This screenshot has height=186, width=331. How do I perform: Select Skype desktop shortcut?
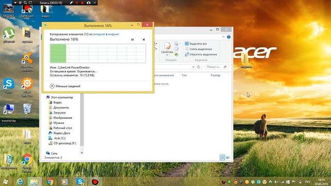(x=9, y=86)
